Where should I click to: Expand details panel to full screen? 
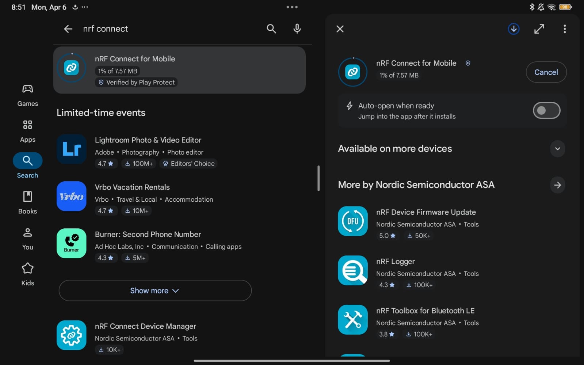pyautogui.click(x=539, y=29)
